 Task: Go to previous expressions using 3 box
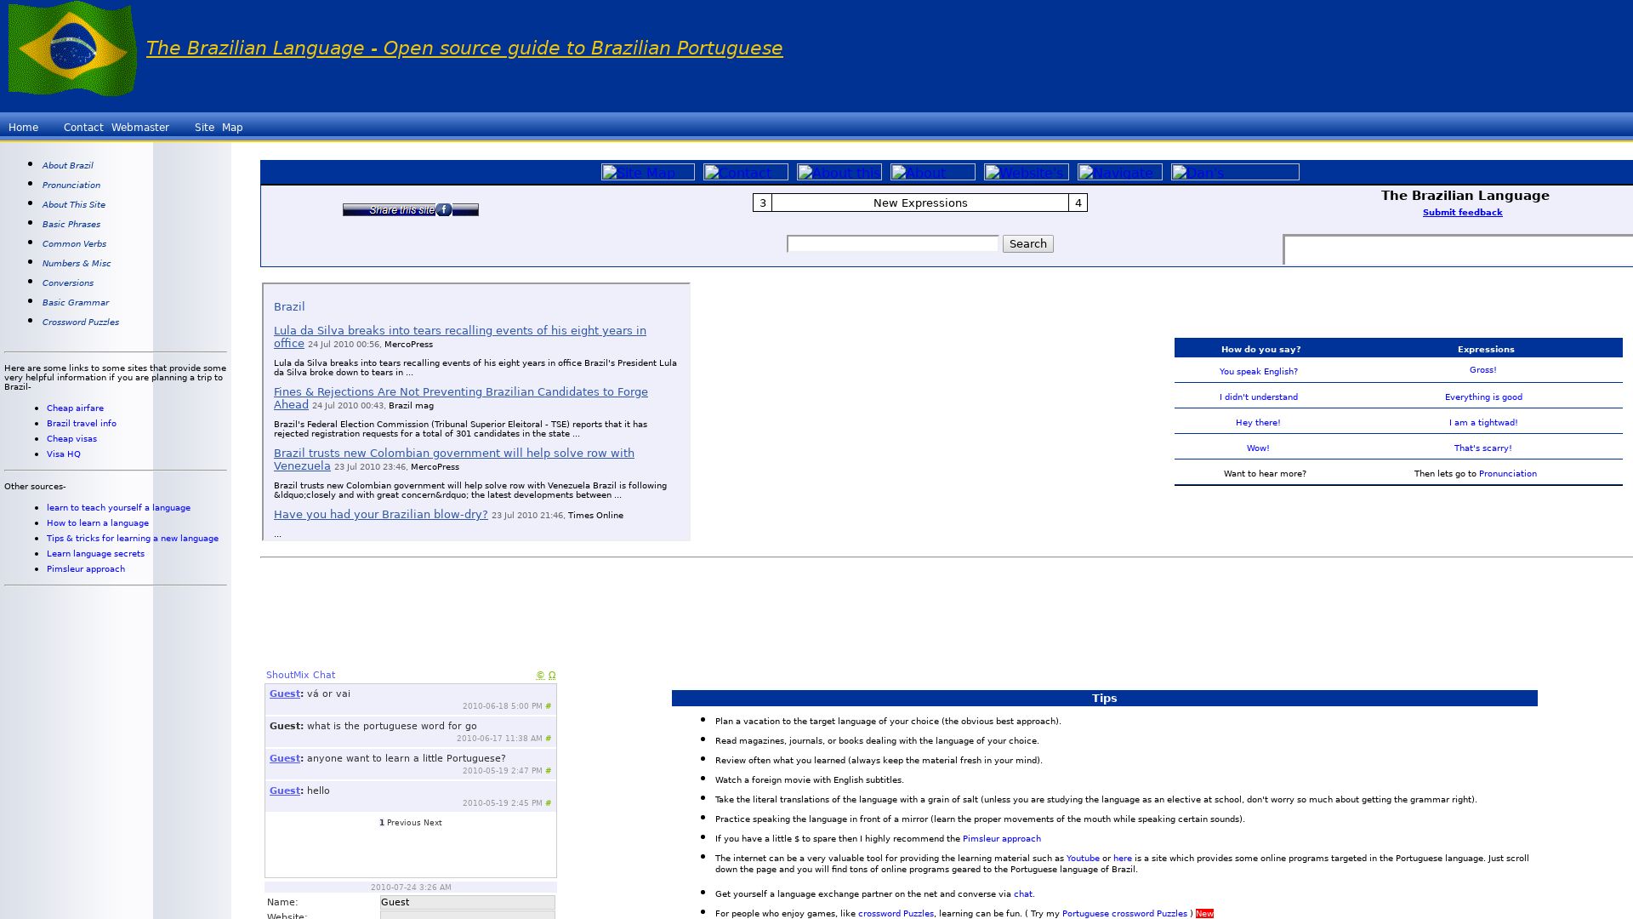[762, 203]
